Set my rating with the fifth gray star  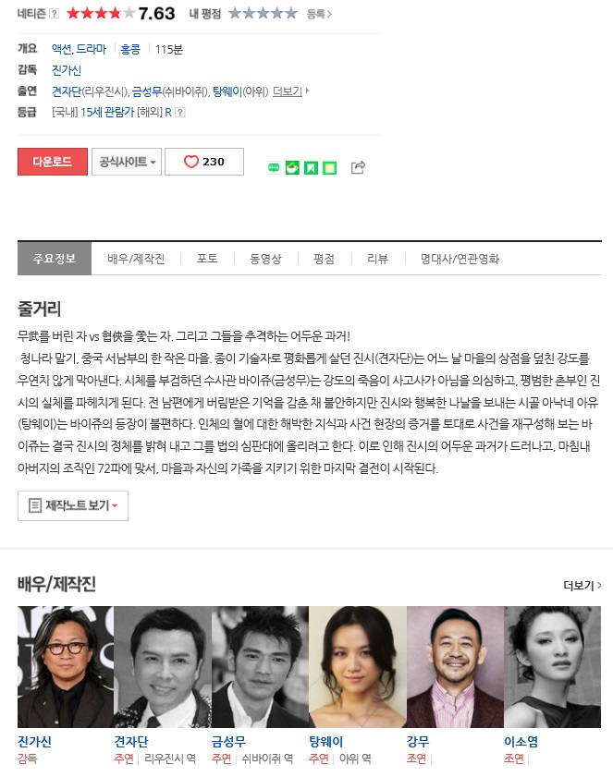pos(290,13)
